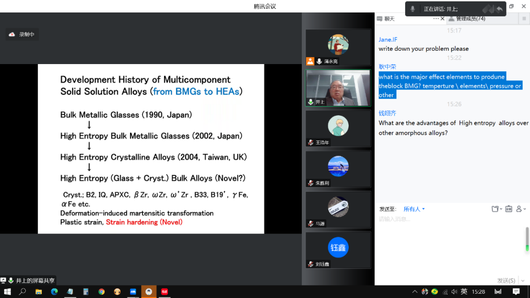
Task: Click the announcement board icon in chat toolbar
Action: coord(508,209)
